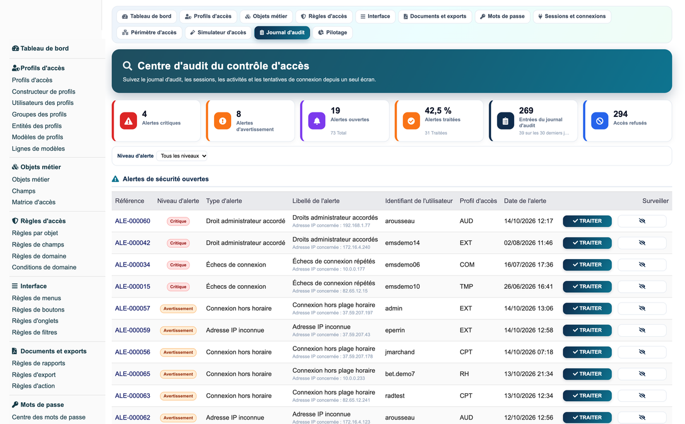Toggle monitoring for alert ALE-000057
The height and width of the screenshot is (424, 685).
(x=642, y=308)
